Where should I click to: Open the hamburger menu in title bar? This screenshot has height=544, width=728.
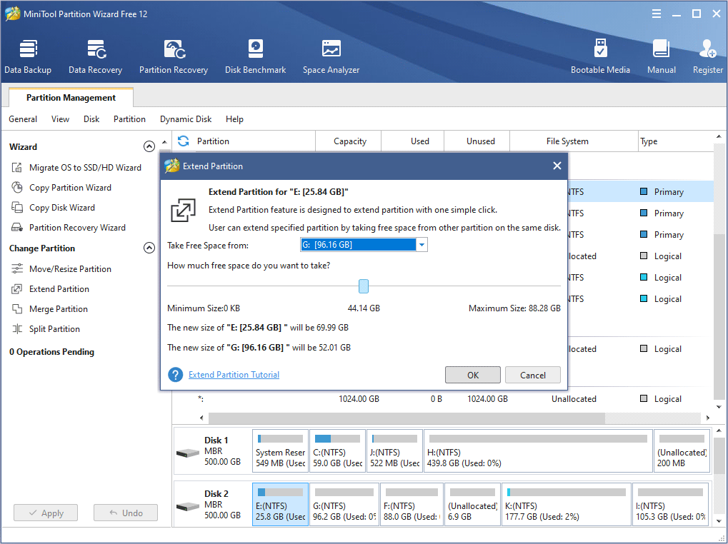click(x=657, y=14)
